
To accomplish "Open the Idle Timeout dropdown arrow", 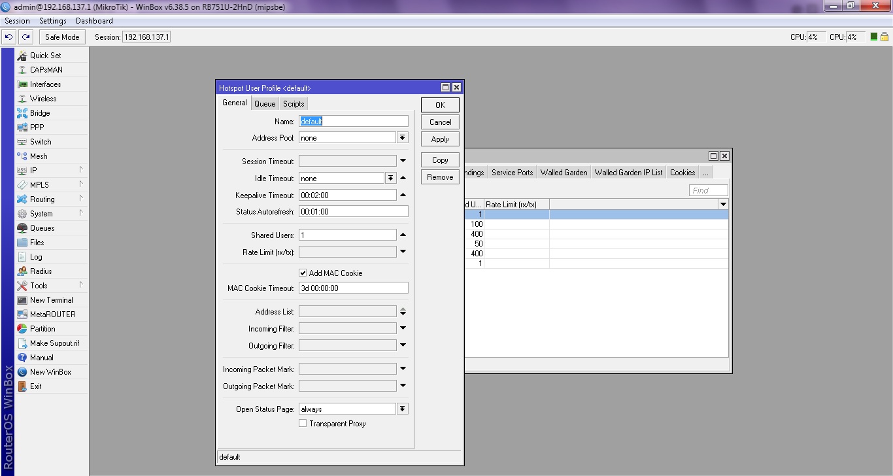I will (391, 178).
